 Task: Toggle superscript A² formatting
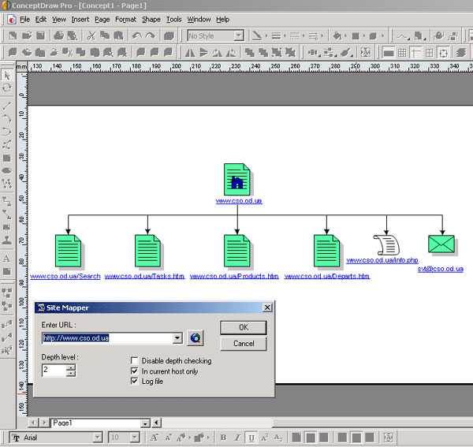coord(265,438)
